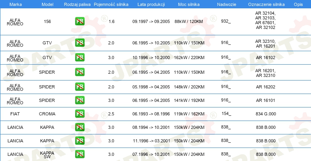The width and height of the screenshot is (311, 161).
Task: Click the Rodzaj paliwa column header
Action: click(77, 4)
